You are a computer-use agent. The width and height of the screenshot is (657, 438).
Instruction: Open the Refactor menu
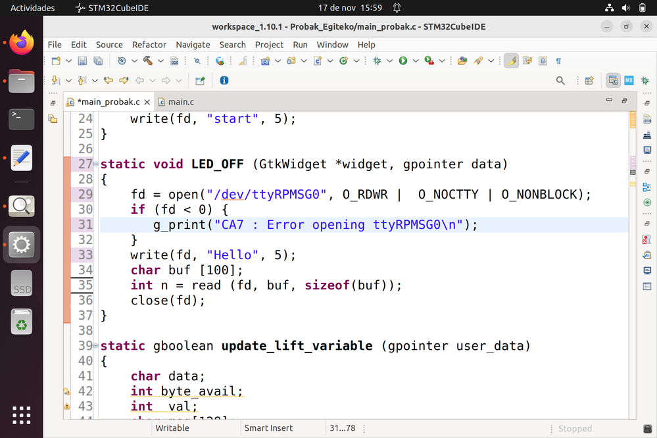click(149, 45)
